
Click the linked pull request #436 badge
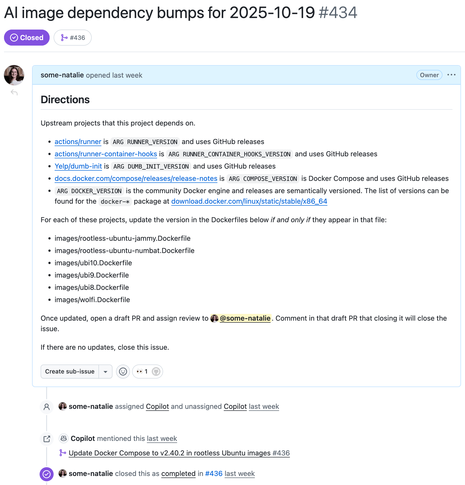click(73, 38)
